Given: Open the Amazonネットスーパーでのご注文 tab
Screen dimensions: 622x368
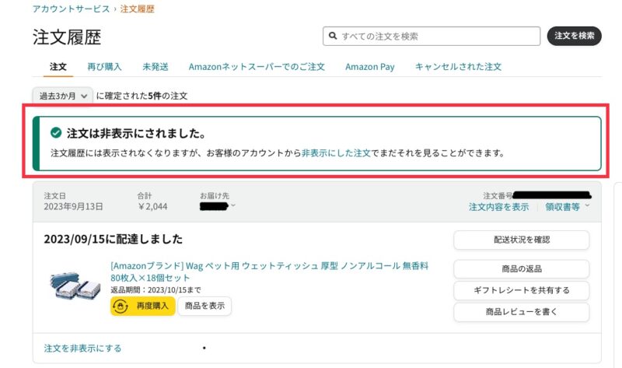Looking at the screenshot, I should (x=257, y=67).
